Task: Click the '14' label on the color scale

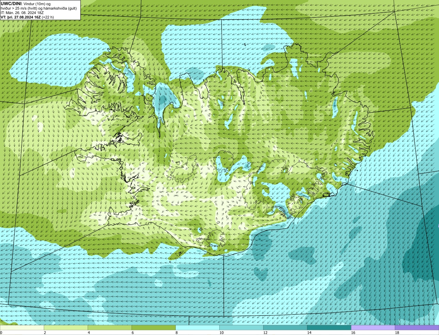Action: (x=309, y=333)
